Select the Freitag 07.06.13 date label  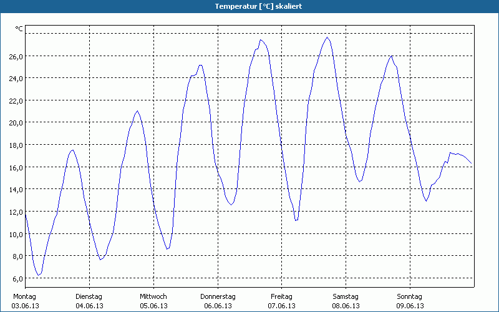282,301
